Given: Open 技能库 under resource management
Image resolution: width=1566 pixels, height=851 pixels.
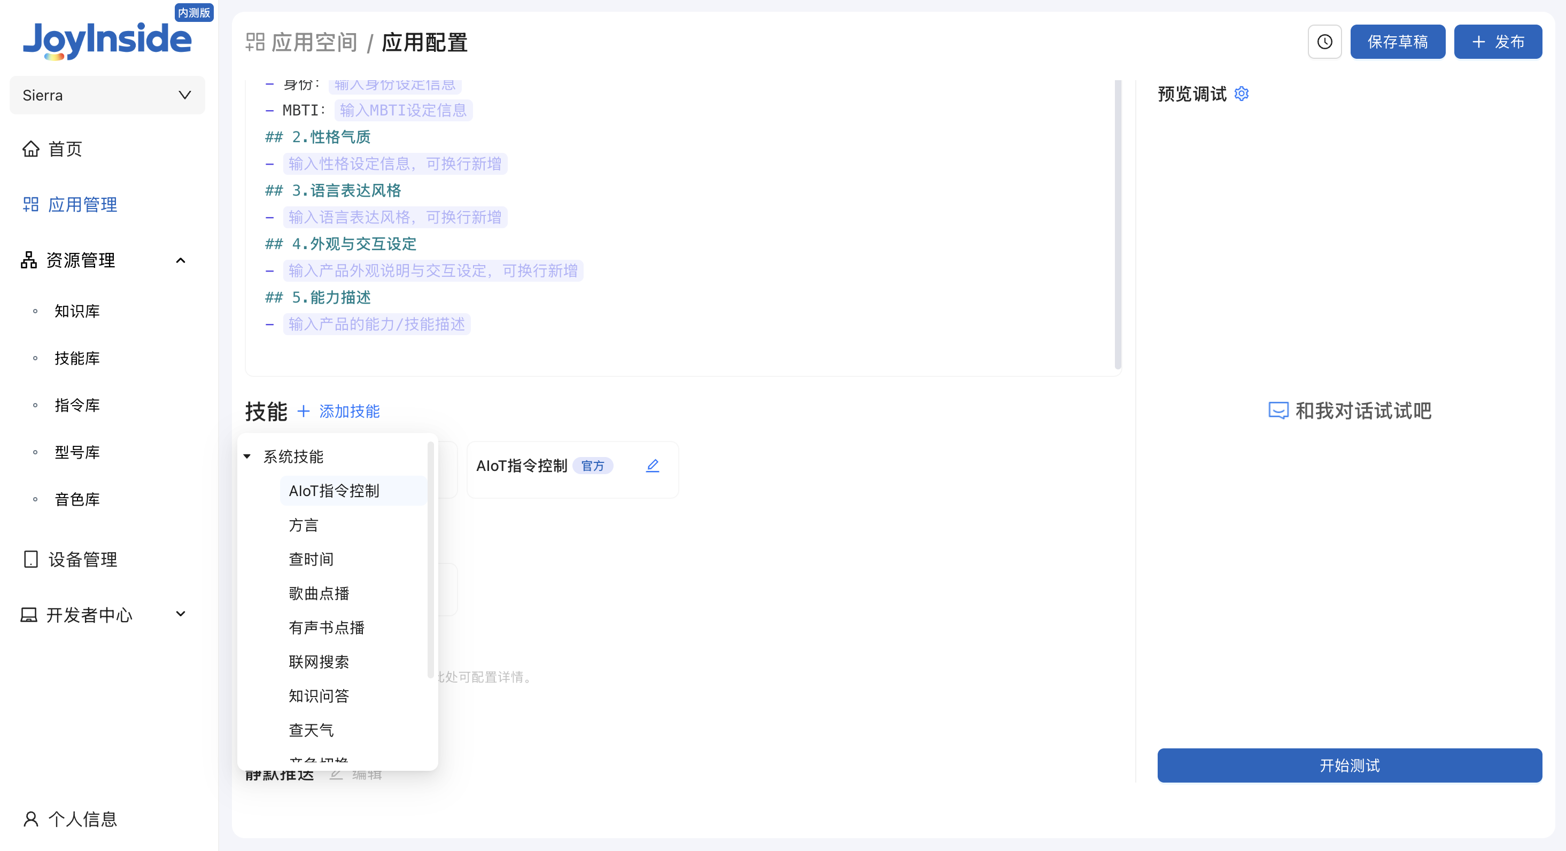Looking at the screenshot, I should (x=77, y=359).
